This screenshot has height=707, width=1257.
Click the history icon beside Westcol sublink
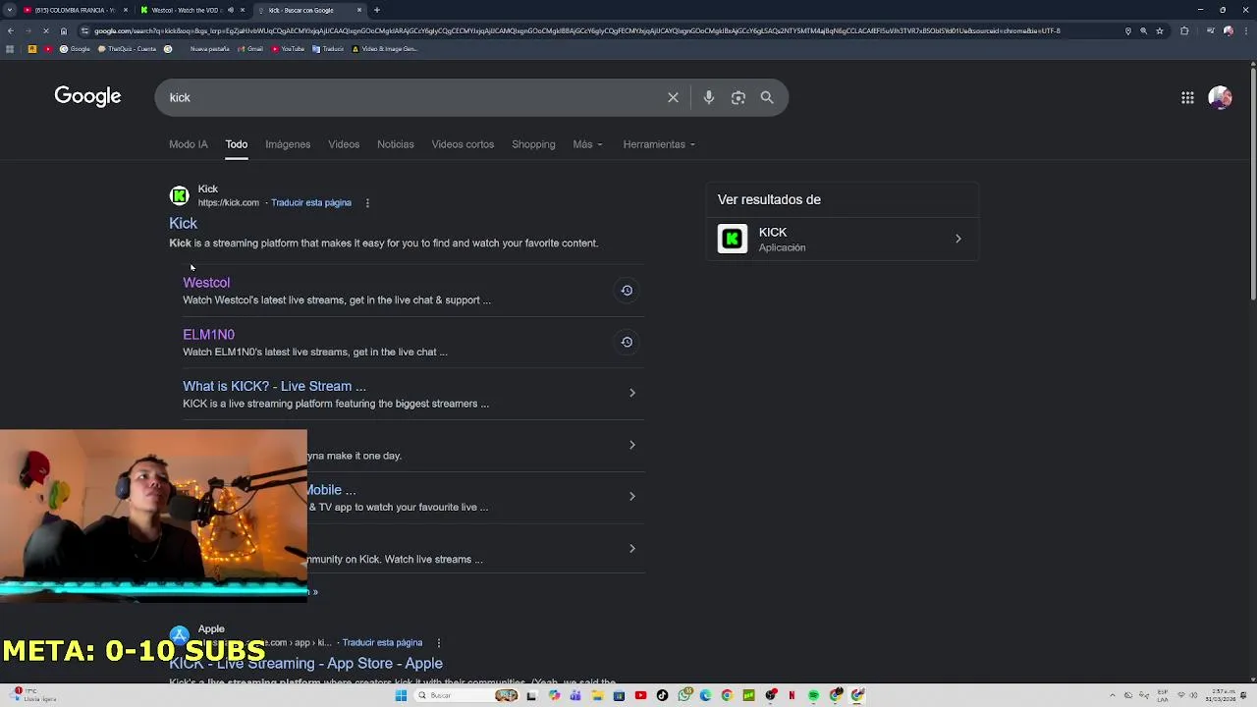point(627,291)
